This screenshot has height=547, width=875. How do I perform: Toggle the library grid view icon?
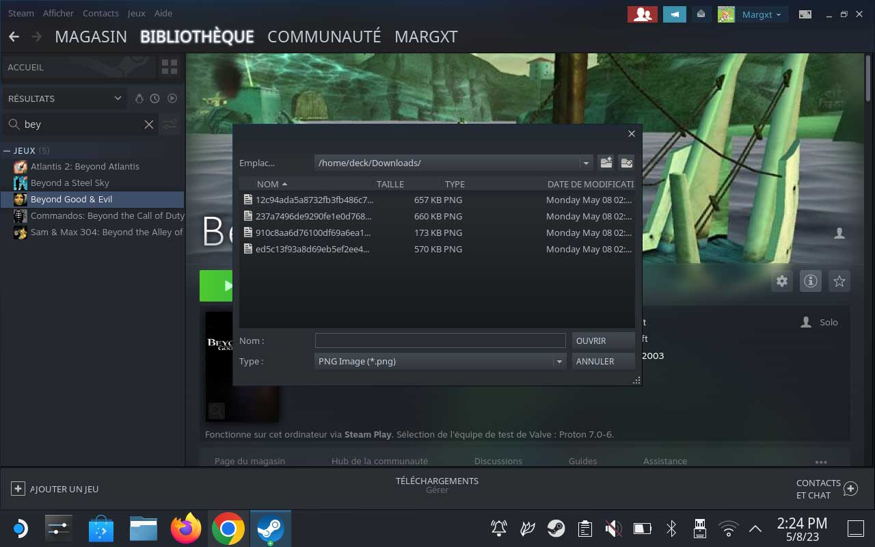170,67
